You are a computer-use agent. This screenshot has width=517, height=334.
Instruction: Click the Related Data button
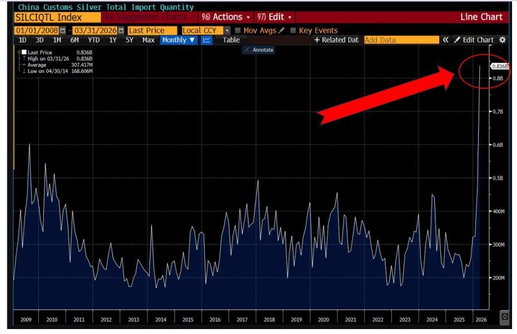[336, 40]
